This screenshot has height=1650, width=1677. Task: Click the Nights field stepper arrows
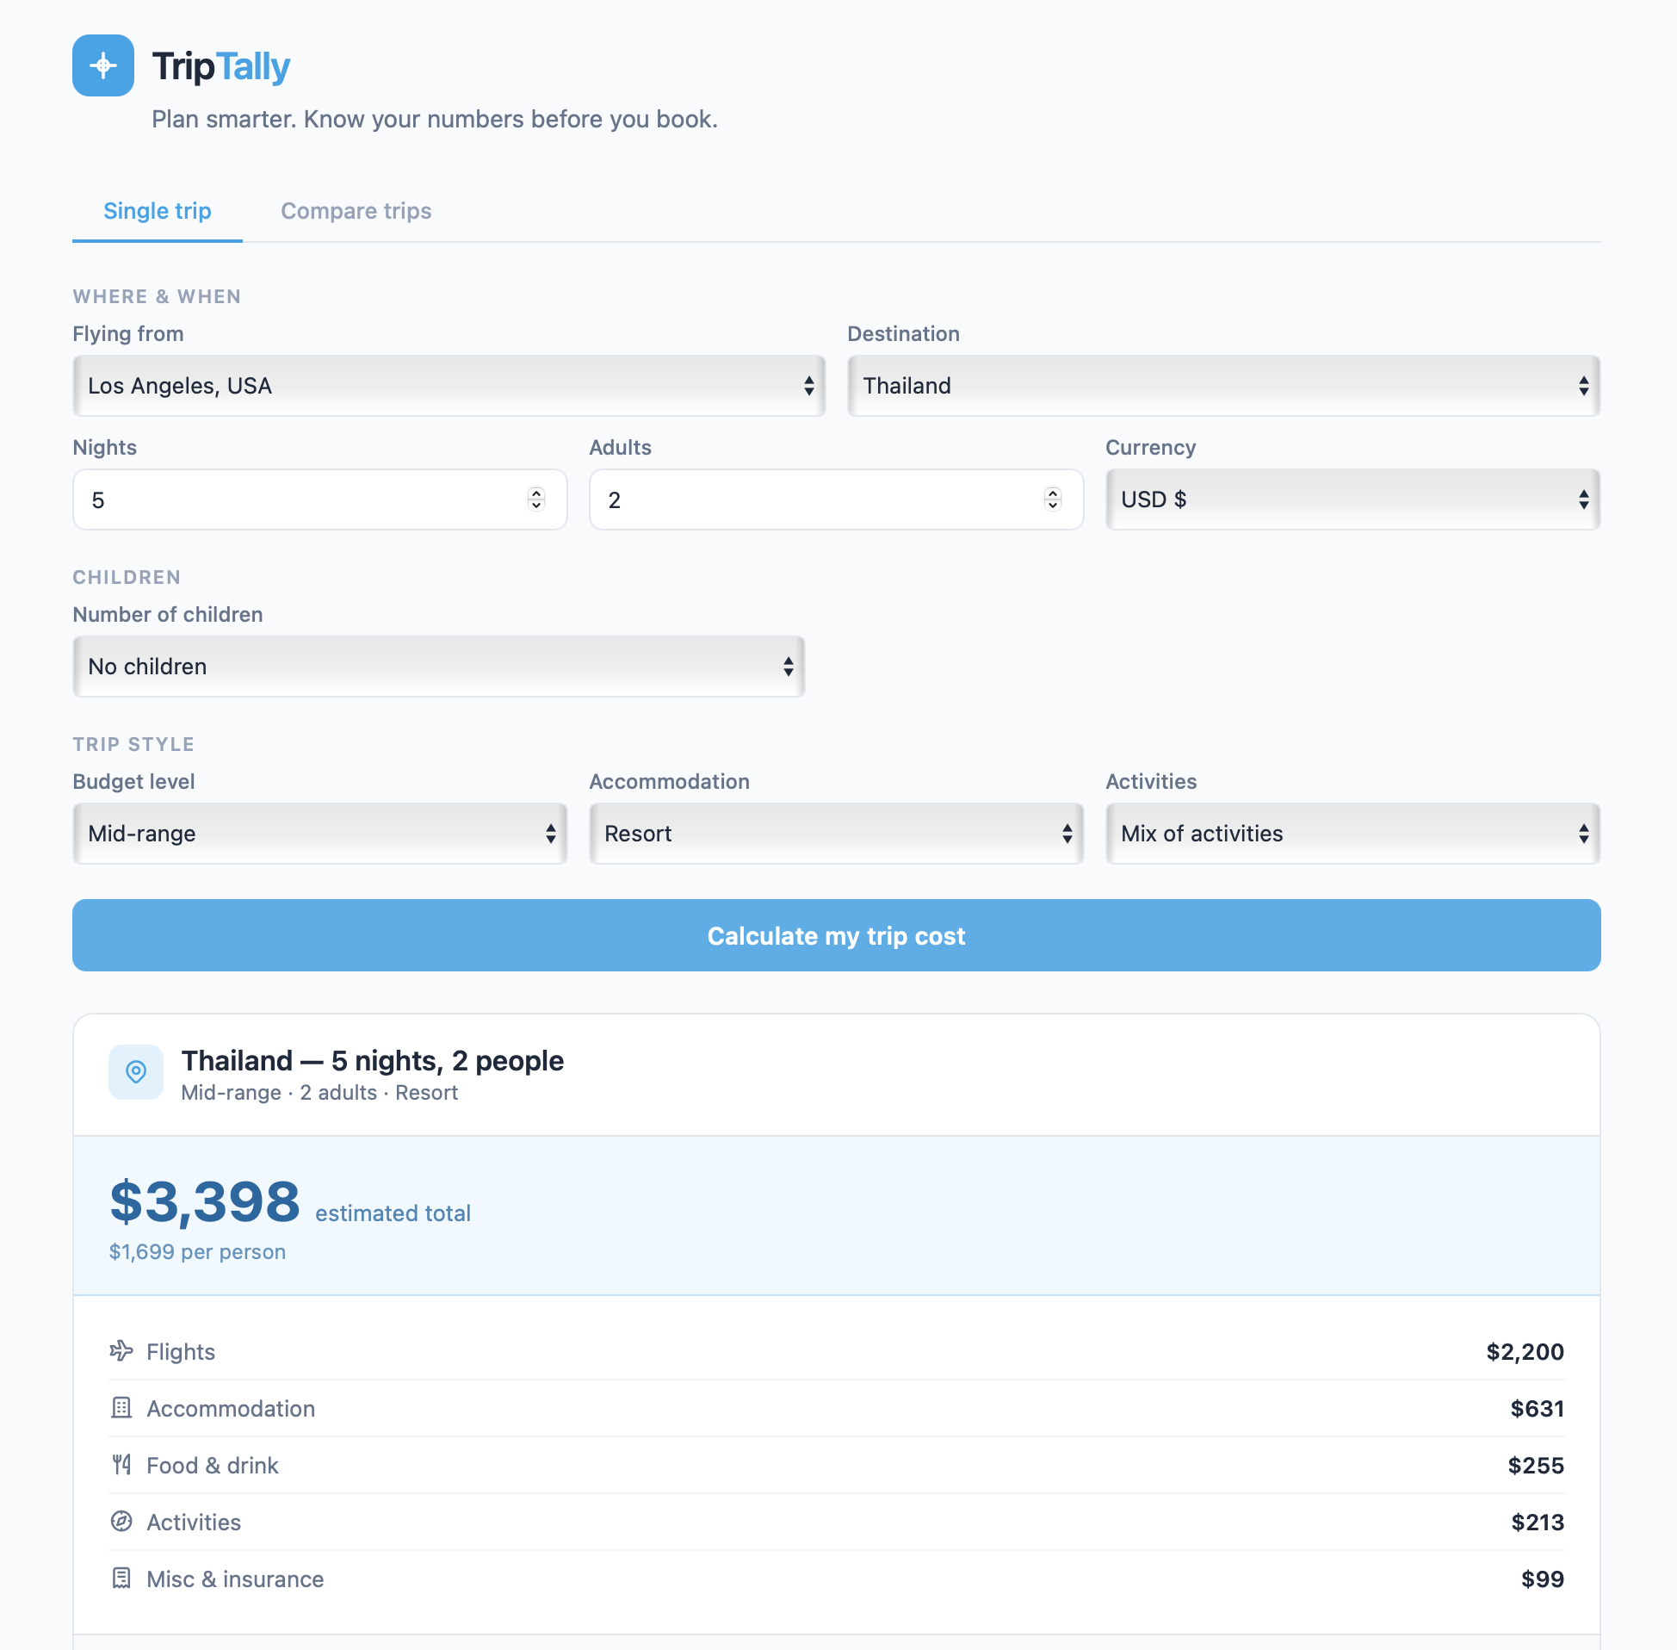[536, 499]
